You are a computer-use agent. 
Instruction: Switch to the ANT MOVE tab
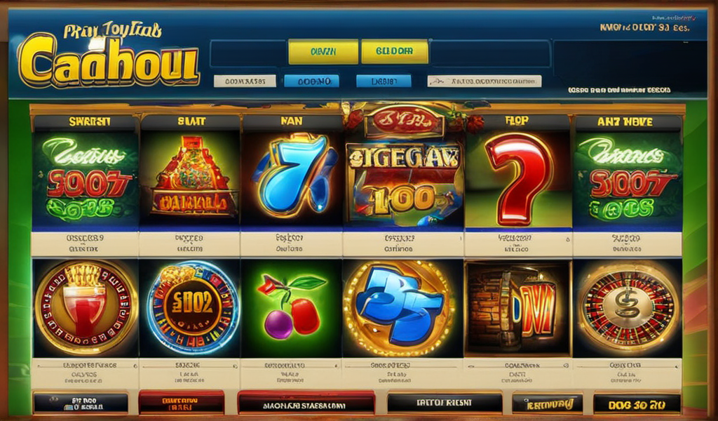(628, 122)
